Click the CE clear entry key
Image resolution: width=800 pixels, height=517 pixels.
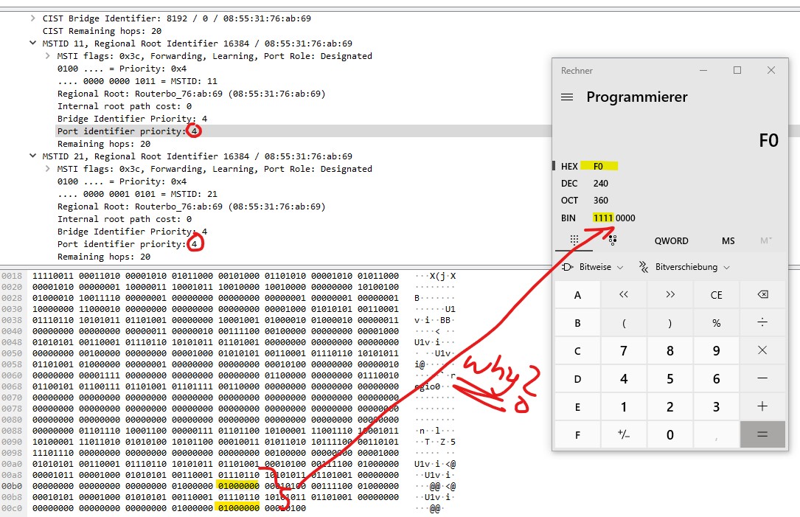click(x=717, y=295)
